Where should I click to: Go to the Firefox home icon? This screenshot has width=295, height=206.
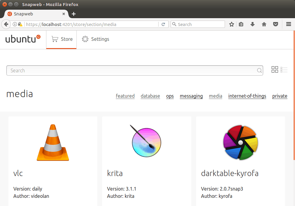tap(264, 24)
